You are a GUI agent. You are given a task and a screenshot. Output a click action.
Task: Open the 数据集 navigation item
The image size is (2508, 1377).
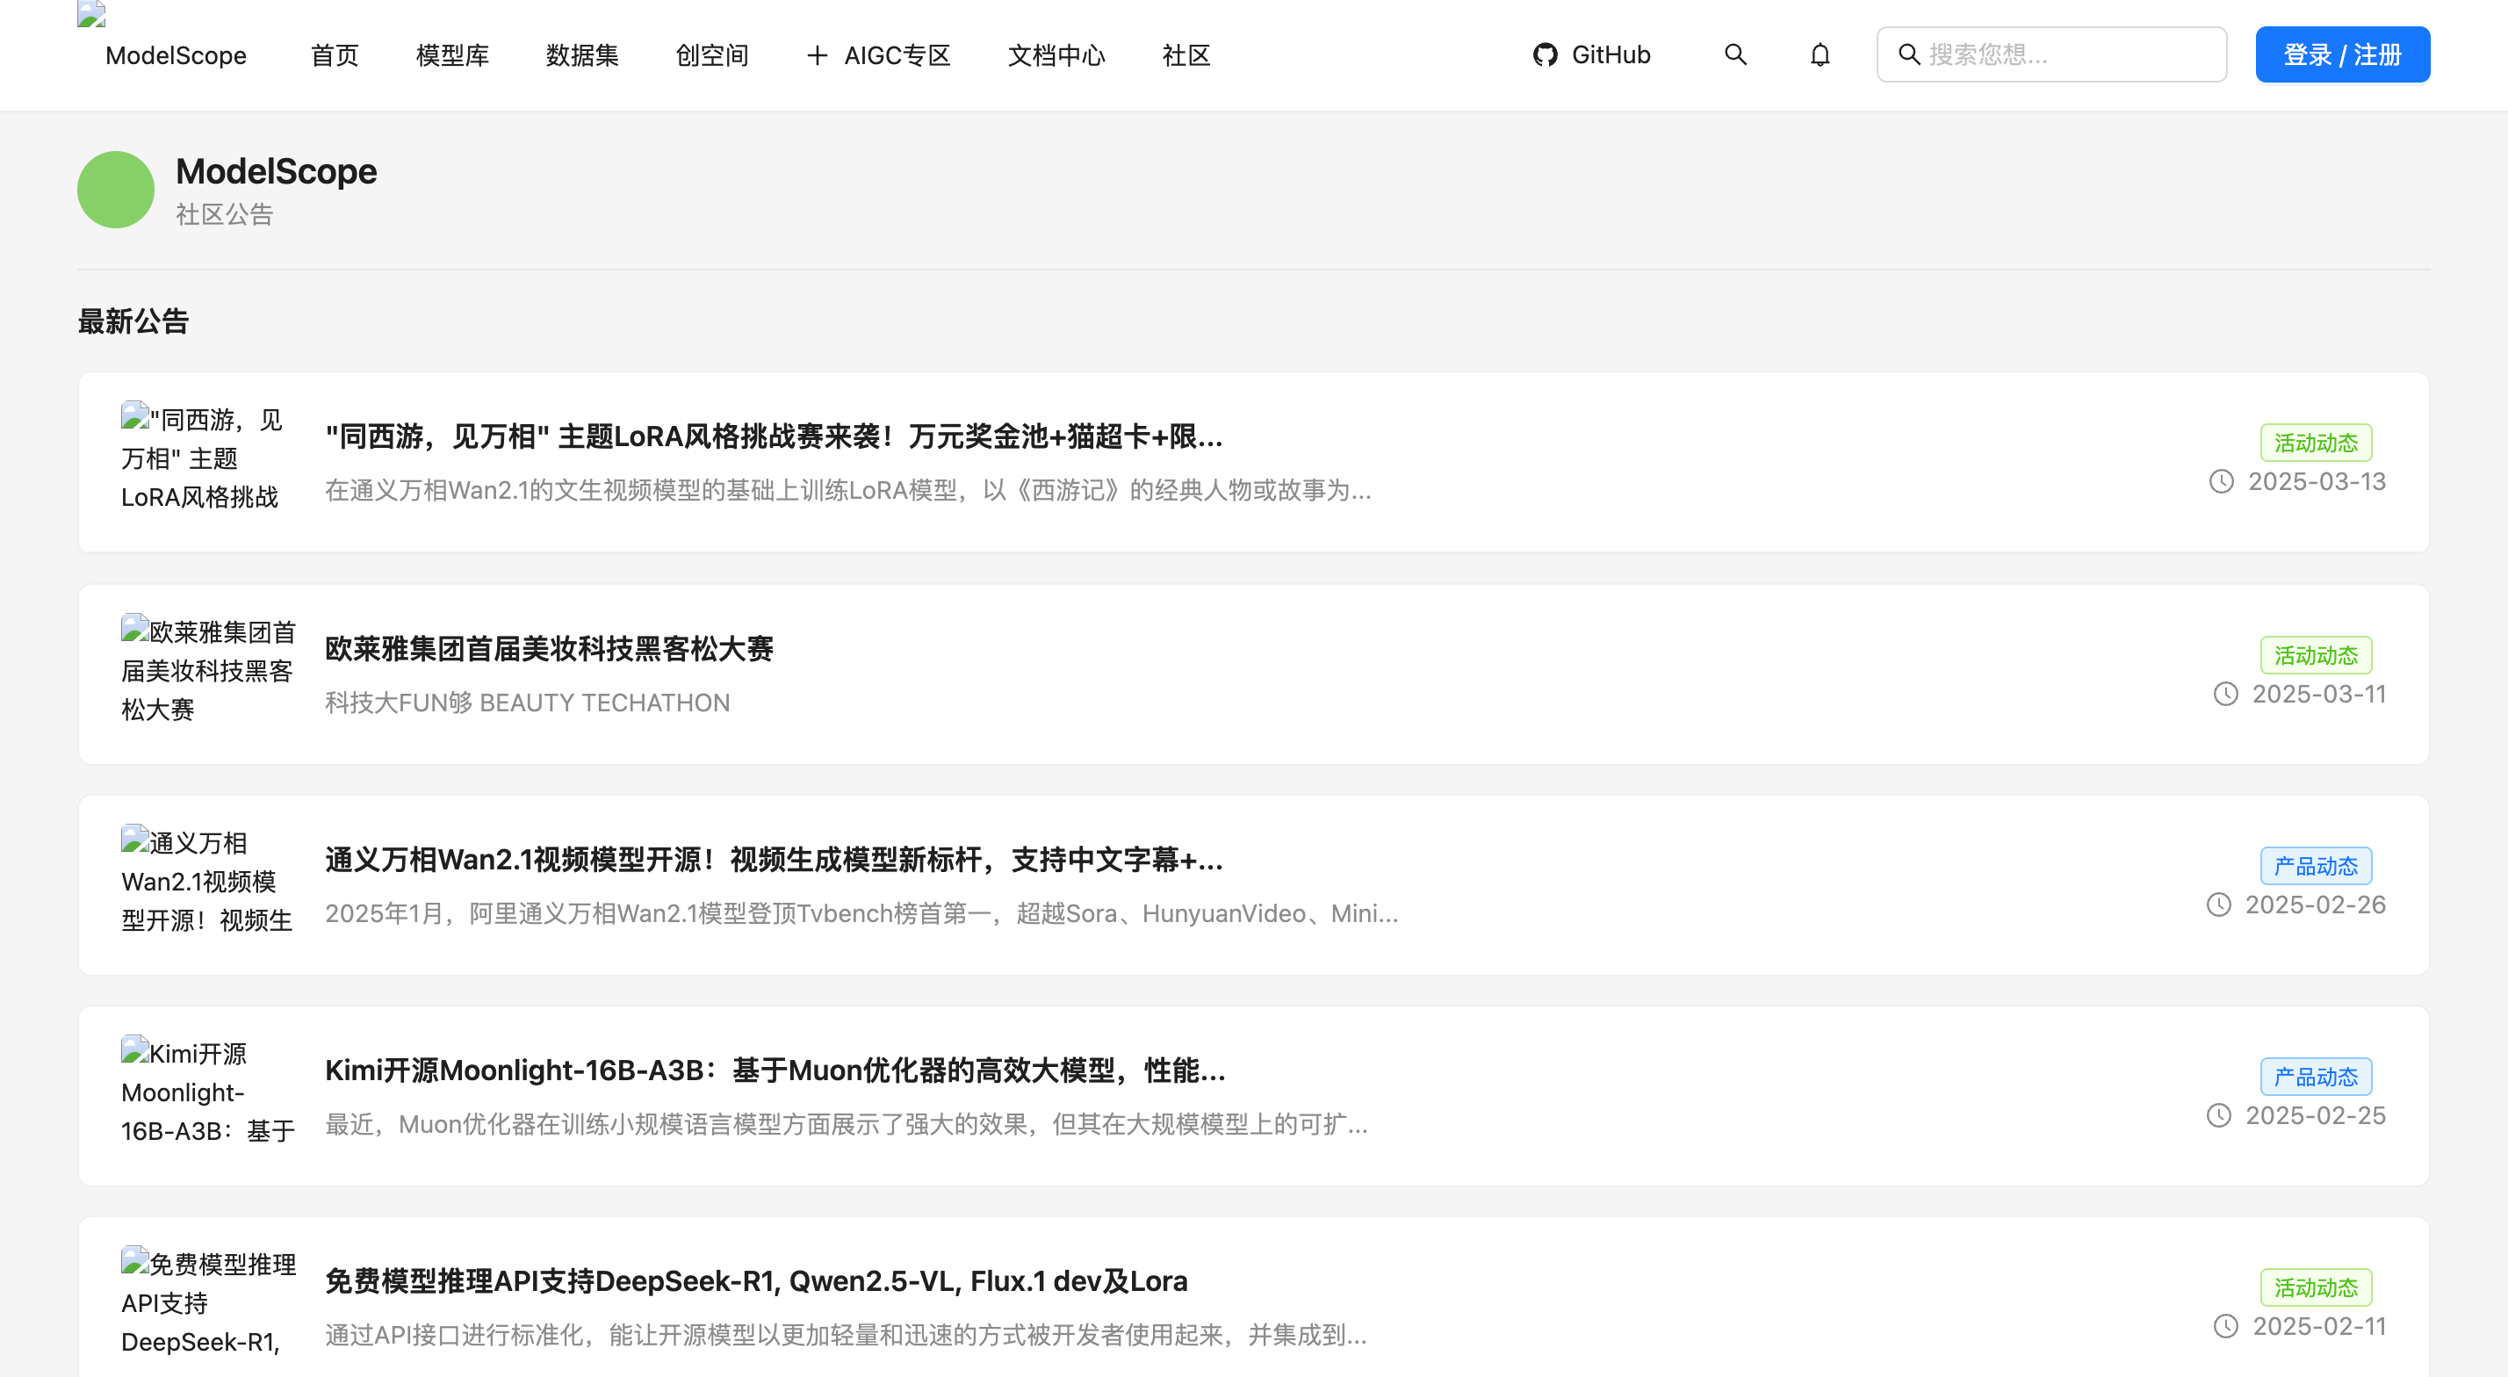click(x=581, y=55)
